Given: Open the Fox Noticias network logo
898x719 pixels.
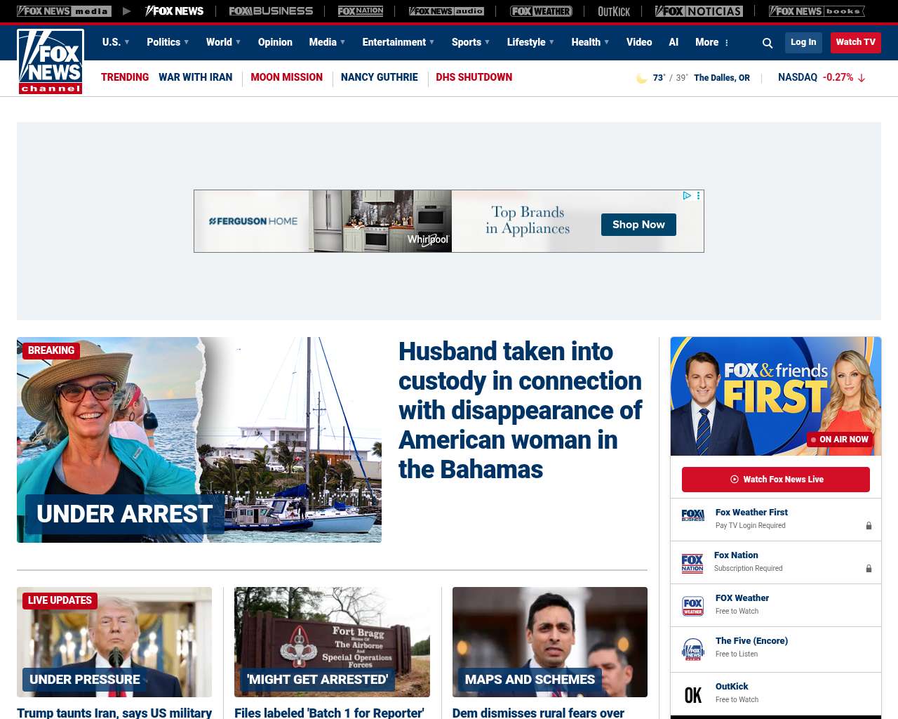Looking at the screenshot, I should click(x=699, y=11).
